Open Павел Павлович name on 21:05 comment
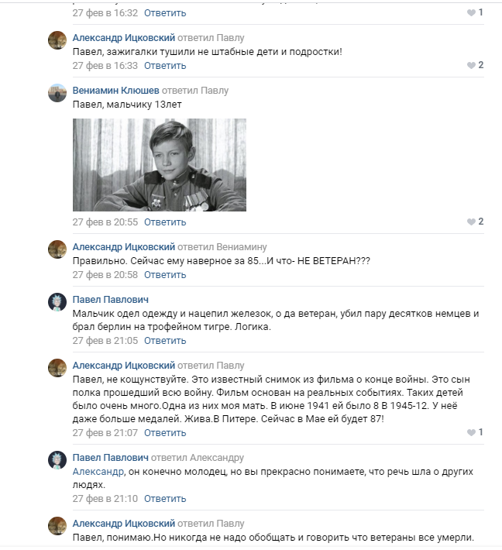The image size is (502, 550). pyautogui.click(x=111, y=300)
